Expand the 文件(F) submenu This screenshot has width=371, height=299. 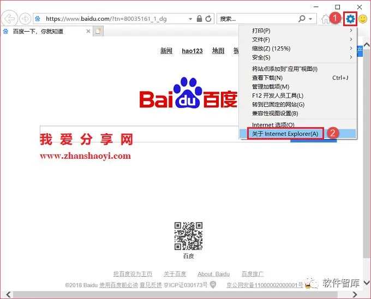[298, 39]
